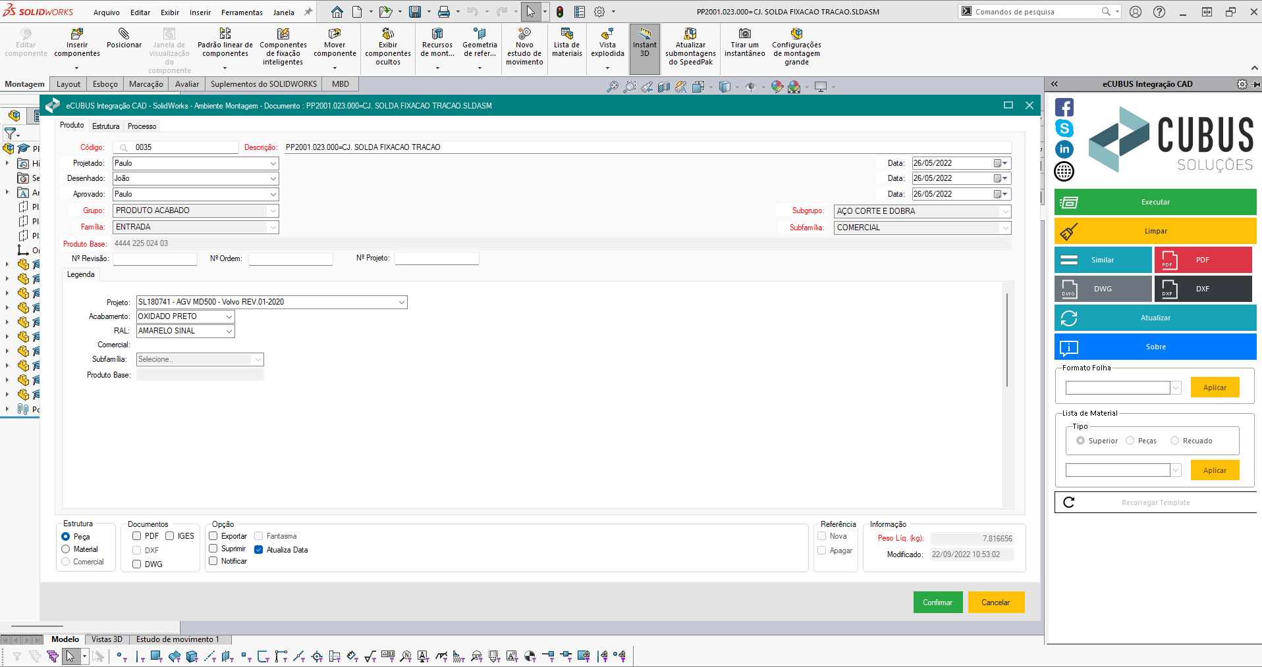Image resolution: width=1262 pixels, height=667 pixels.
Task: Enable the PDF document checkbox
Action: tap(137, 536)
